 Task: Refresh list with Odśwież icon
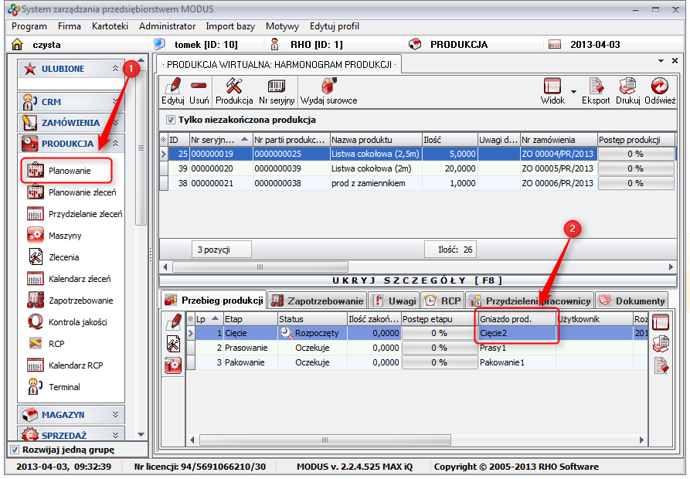(x=659, y=90)
